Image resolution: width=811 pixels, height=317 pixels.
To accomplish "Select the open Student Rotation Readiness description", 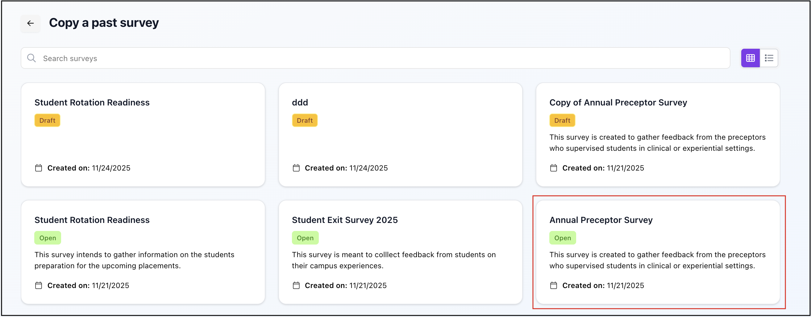I will (x=134, y=260).
